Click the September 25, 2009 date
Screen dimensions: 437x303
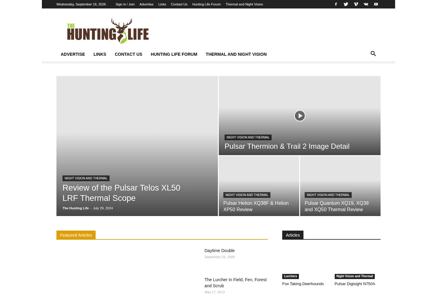[x=219, y=257]
